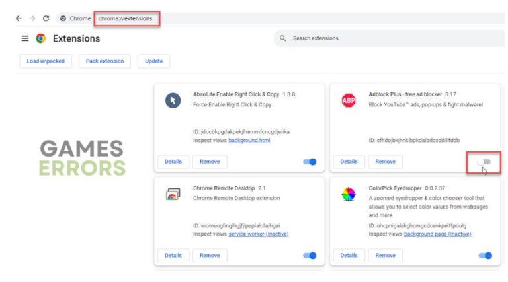Click the Chrome logo beside Extensions title
Viewport: 508px width, 282px height.
click(41, 38)
